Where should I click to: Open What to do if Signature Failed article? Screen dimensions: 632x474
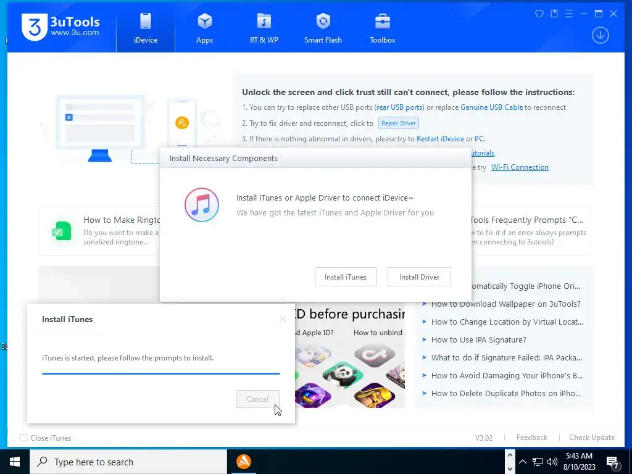click(x=506, y=357)
